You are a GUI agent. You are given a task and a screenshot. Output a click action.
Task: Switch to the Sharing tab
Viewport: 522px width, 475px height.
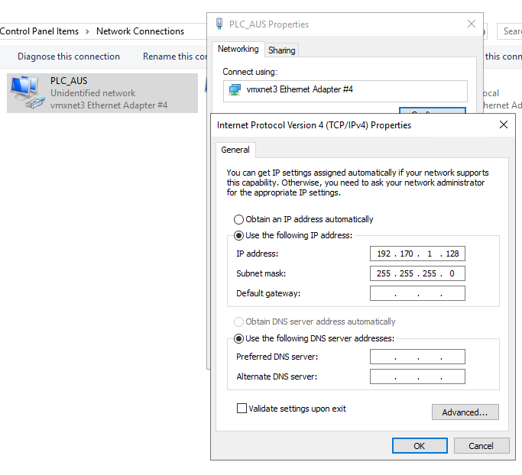coord(281,50)
